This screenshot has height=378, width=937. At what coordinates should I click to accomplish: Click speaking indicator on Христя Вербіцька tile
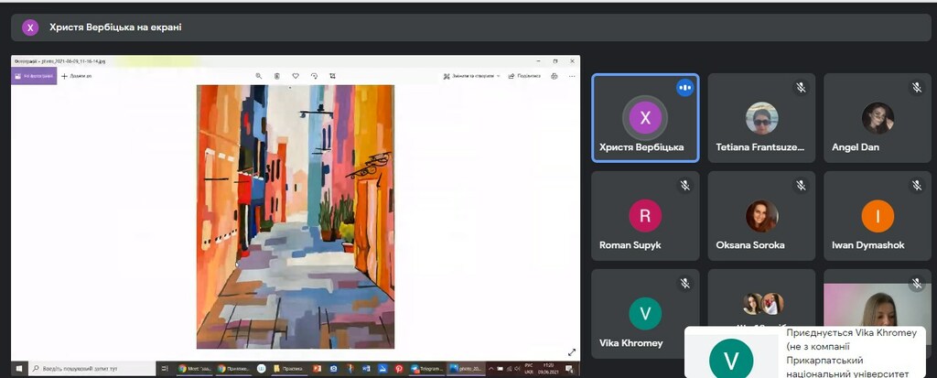[x=684, y=88]
